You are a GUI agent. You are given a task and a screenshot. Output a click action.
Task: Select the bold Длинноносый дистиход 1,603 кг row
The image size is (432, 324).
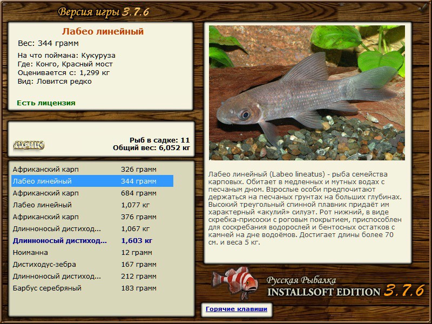(92, 240)
